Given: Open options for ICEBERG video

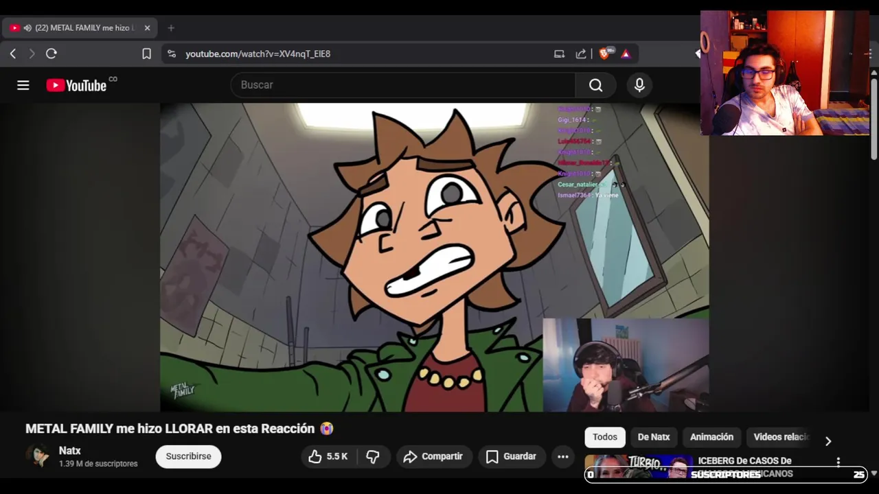Looking at the screenshot, I should click(x=838, y=462).
